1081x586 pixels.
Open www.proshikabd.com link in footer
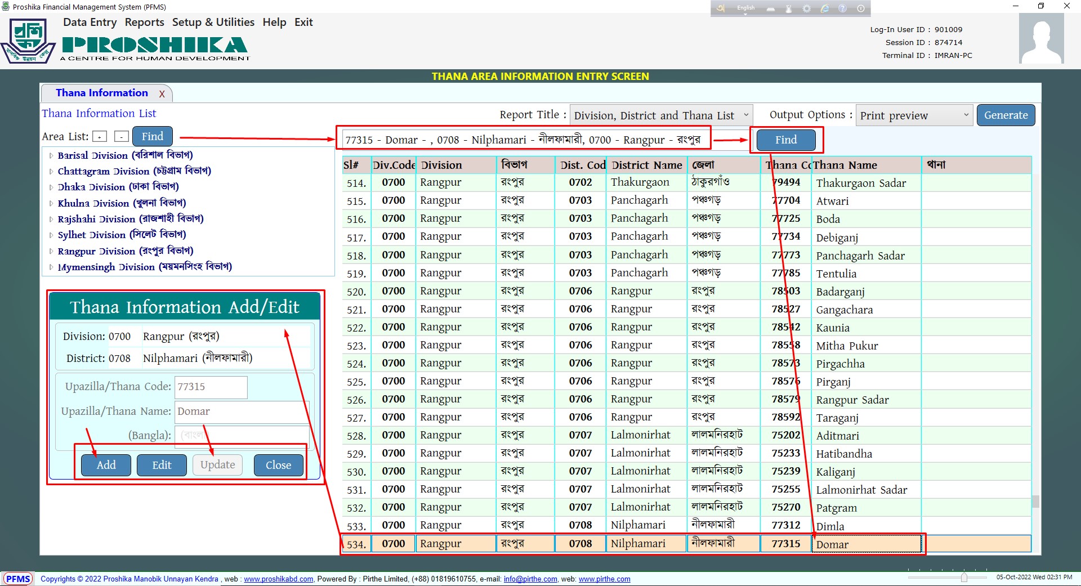pyautogui.click(x=279, y=579)
